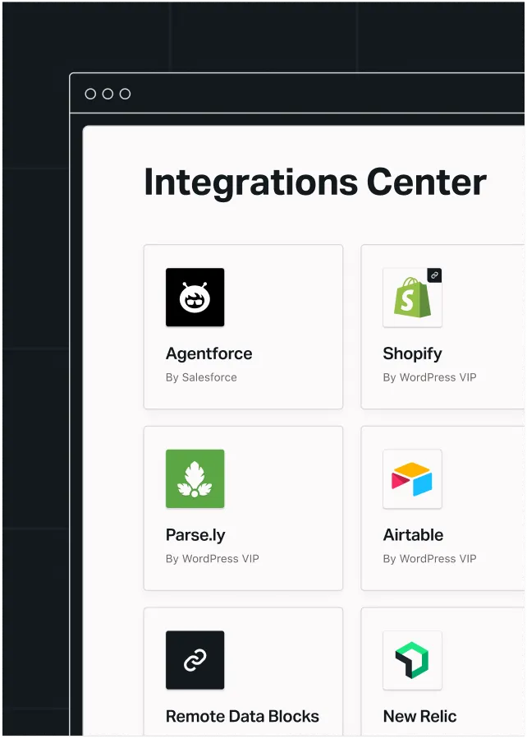Open the Remote Data Blocks chain icon
The width and height of the screenshot is (527, 739).
pos(195,660)
